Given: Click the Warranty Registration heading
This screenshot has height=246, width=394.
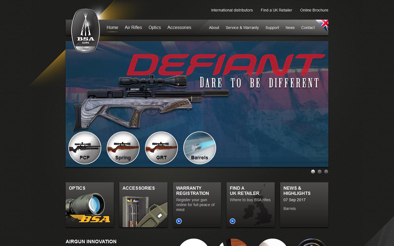Looking at the screenshot, I should [x=193, y=191].
